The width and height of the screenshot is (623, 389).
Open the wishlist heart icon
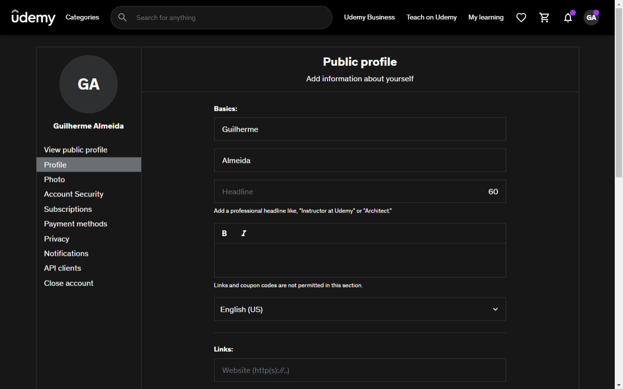[x=521, y=17]
